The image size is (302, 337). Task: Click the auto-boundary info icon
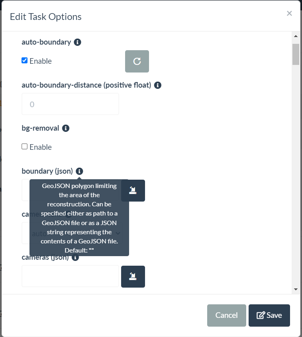tap(78, 42)
